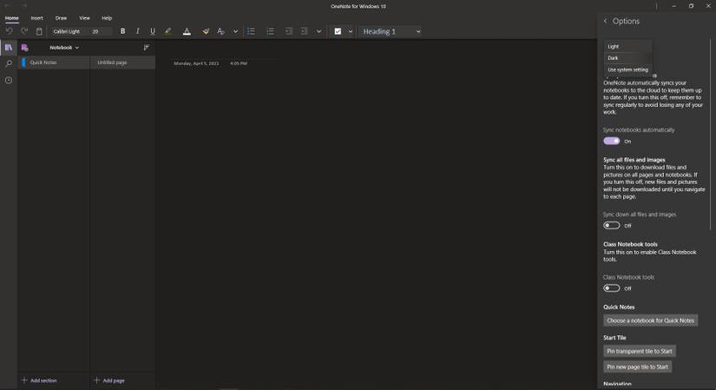
Task: Toggle Bold formatting
Action: (x=122, y=31)
